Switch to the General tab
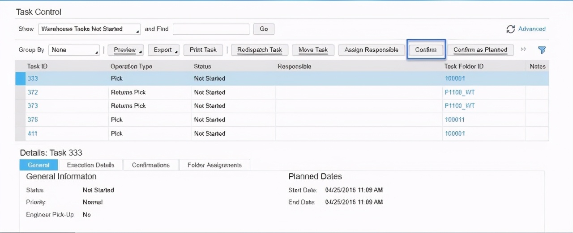573x233 pixels. pos(38,165)
